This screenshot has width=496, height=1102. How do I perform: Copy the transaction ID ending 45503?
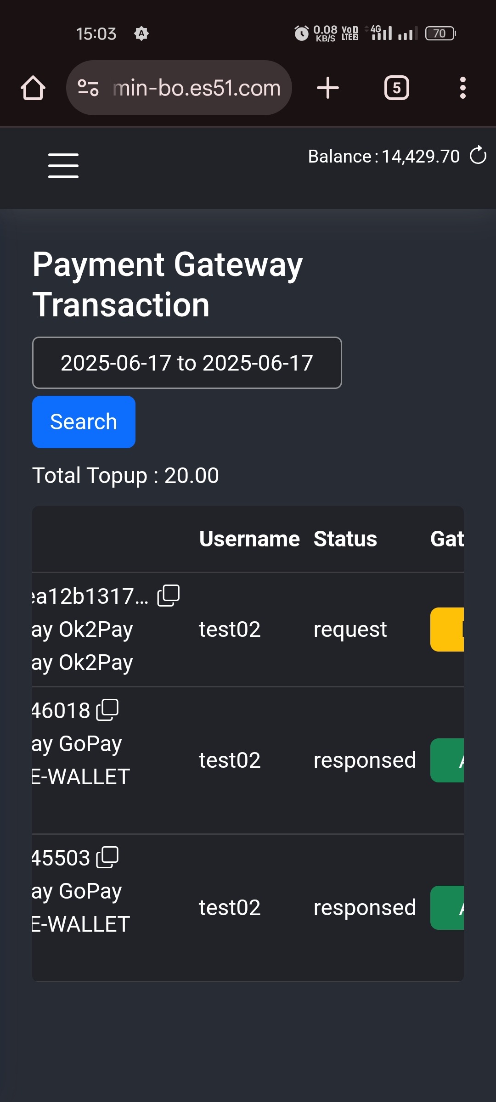click(107, 857)
